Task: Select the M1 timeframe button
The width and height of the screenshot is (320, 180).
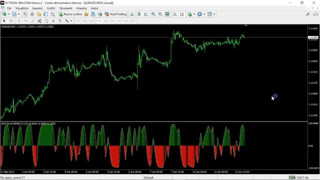Action: (78, 21)
